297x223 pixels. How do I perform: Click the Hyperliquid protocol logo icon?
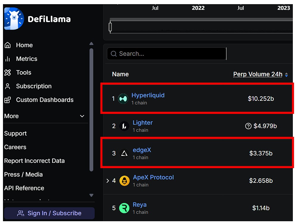(123, 99)
